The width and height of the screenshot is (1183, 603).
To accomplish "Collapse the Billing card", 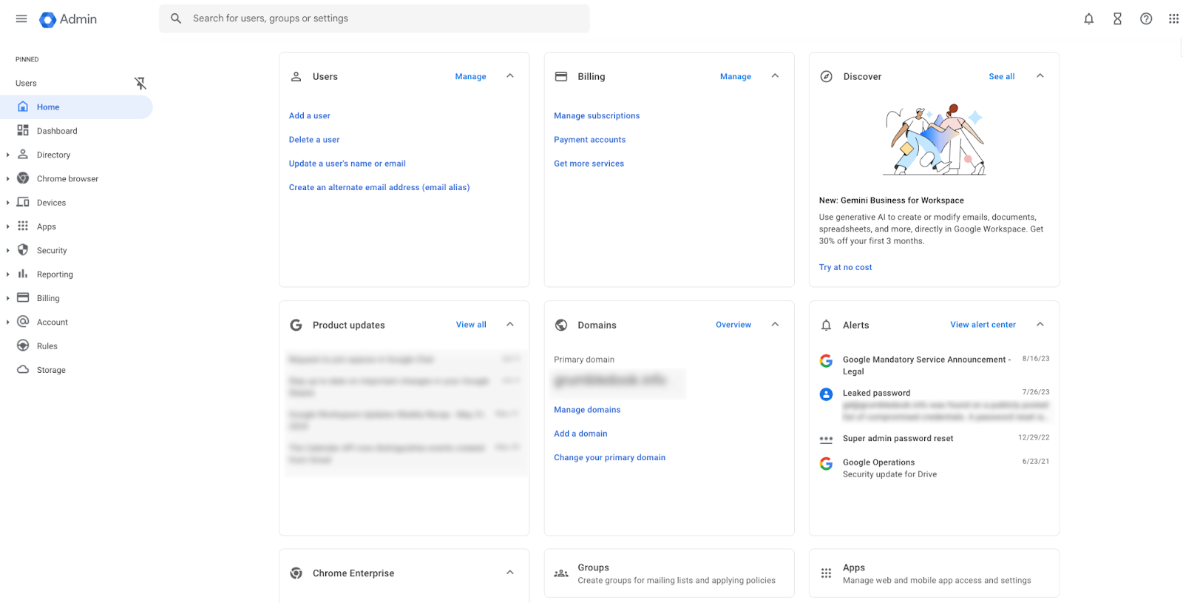I will pyautogui.click(x=775, y=76).
